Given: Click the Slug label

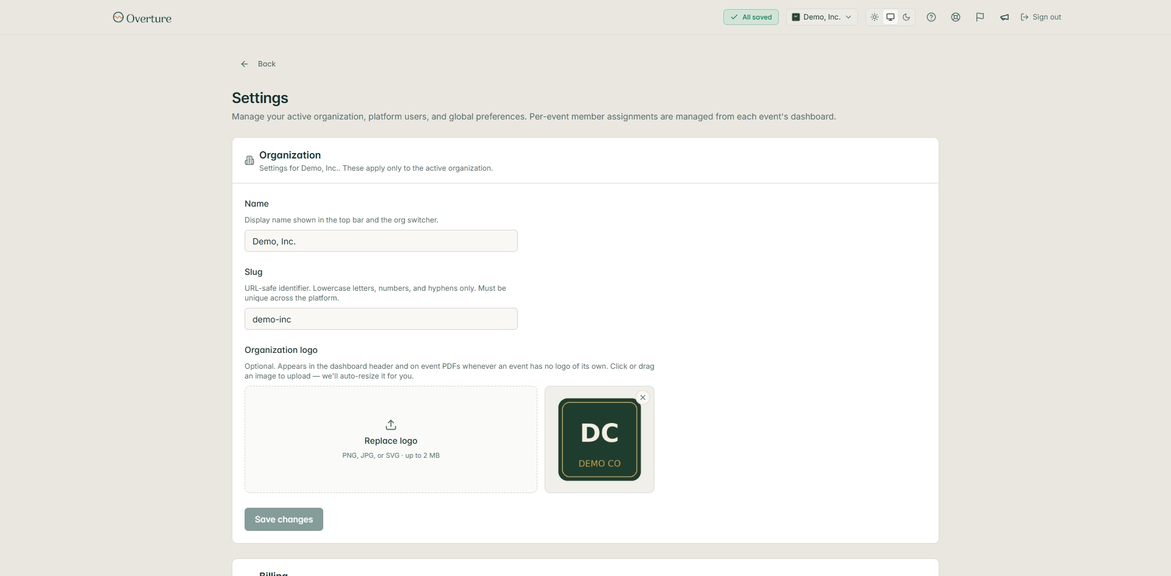Looking at the screenshot, I should click(254, 272).
